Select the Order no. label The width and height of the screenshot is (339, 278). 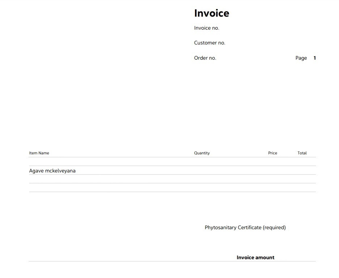point(205,58)
